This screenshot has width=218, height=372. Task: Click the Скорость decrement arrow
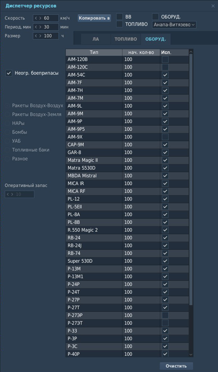[x=36, y=18]
